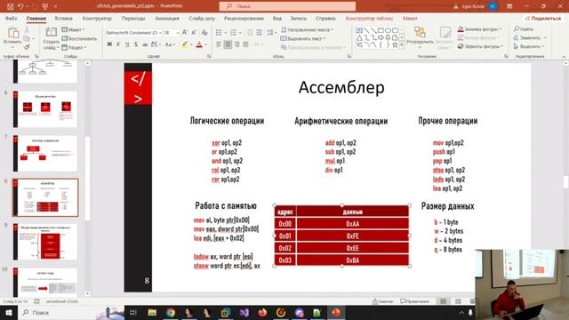
Task: Click the Reset (Восстановить) slide button
Action: point(79,38)
